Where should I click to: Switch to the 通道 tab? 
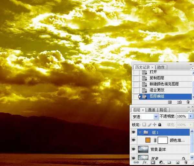[152, 110]
